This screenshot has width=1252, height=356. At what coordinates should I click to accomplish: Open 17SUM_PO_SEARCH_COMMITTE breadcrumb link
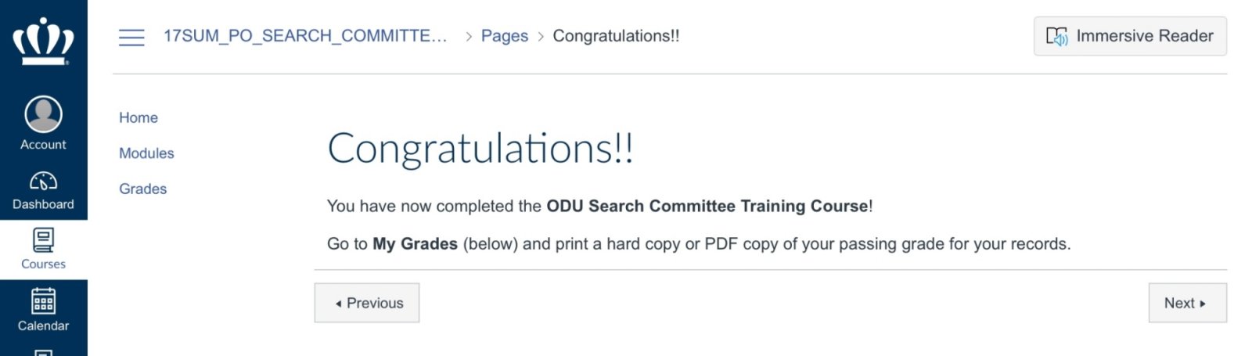[x=305, y=36]
